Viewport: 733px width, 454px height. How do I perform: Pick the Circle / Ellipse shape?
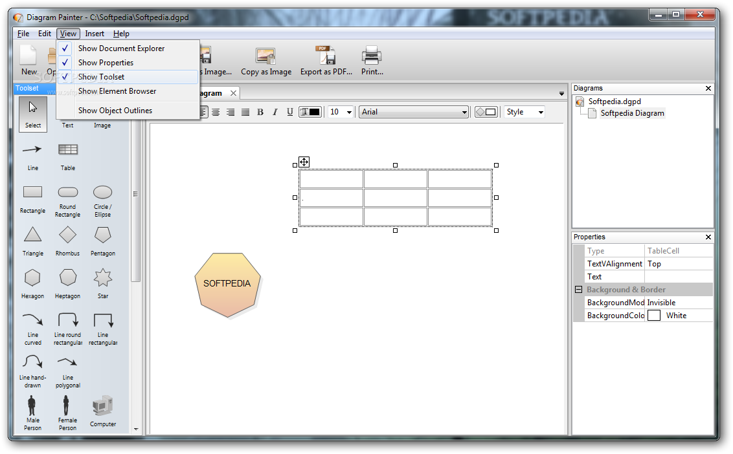(103, 201)
